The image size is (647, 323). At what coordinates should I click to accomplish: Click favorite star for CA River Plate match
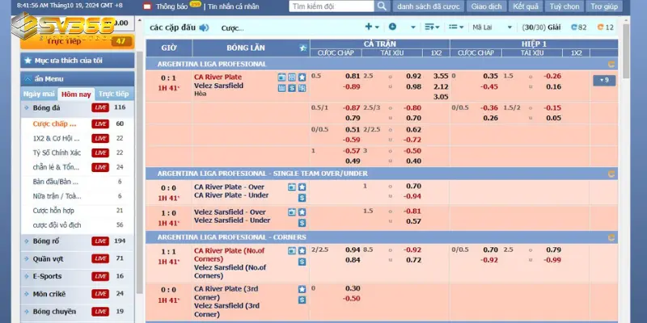coord(302,77)
